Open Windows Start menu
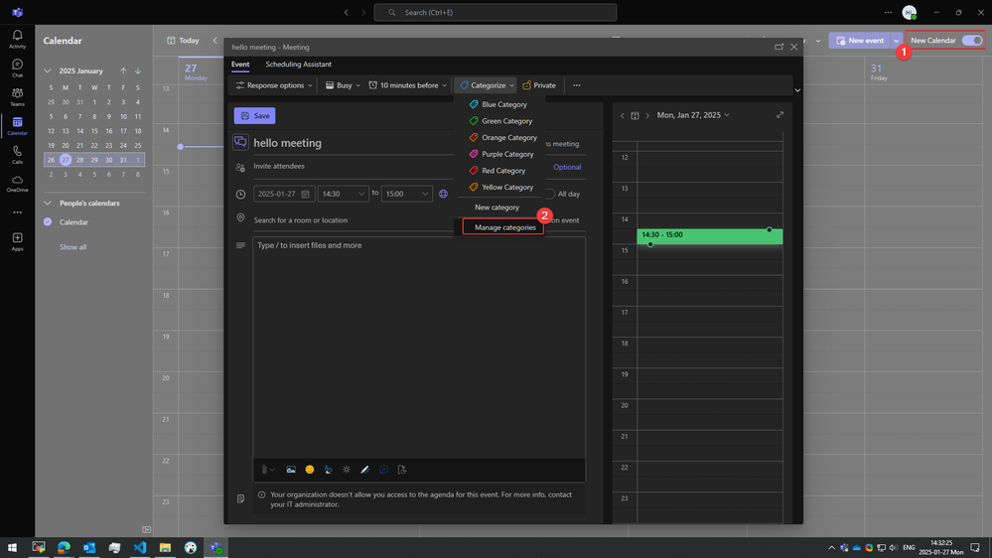The width and height of the screenshot is (992, 558). pos(12,547)
